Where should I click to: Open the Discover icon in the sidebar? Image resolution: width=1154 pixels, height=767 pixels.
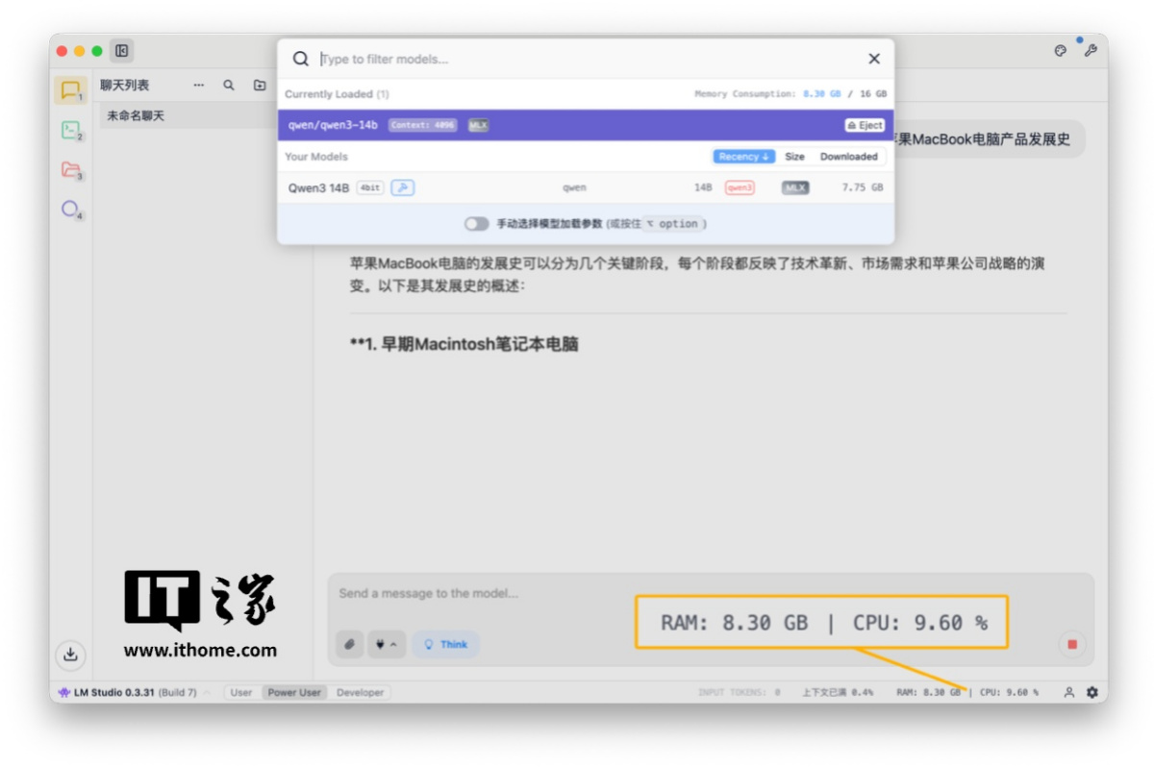tap(70, 210)
